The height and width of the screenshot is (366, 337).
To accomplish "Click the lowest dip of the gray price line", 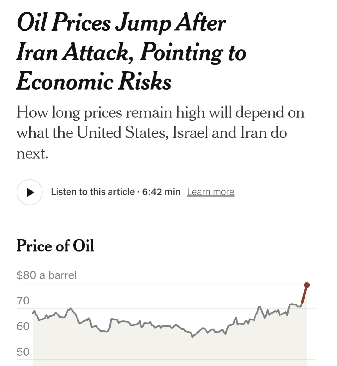I will (192, 337).
